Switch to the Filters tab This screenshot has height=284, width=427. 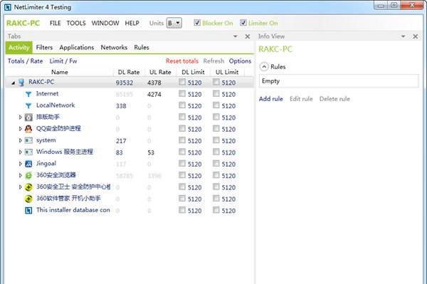click(44, 48)
